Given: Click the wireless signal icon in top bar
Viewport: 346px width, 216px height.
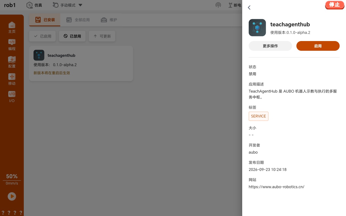Looking at the screenshot, I should tap(218, 5).
